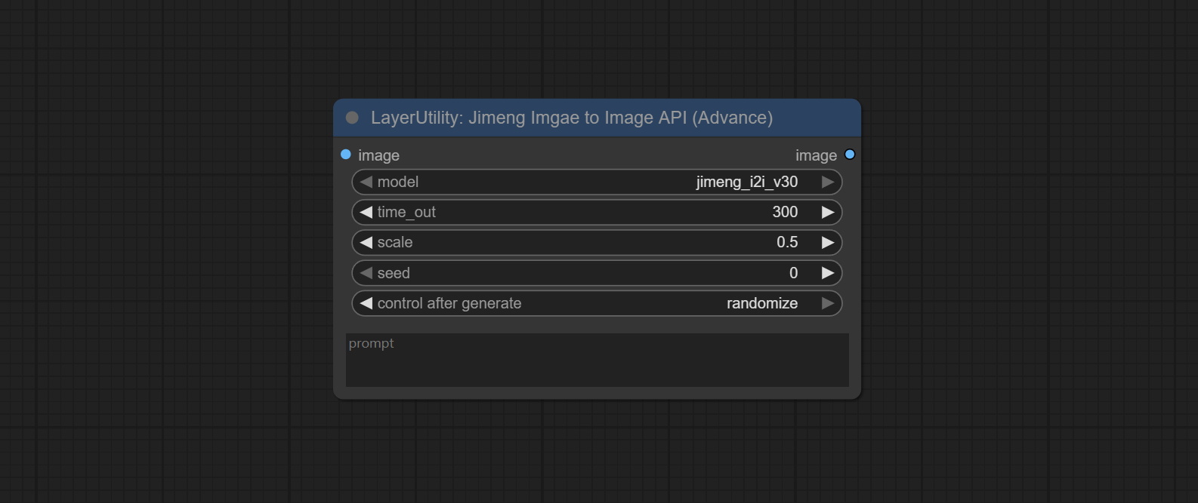1198x503 pixels.
Task: Switch control after generate to next option
Action: [x=828, y=303]
